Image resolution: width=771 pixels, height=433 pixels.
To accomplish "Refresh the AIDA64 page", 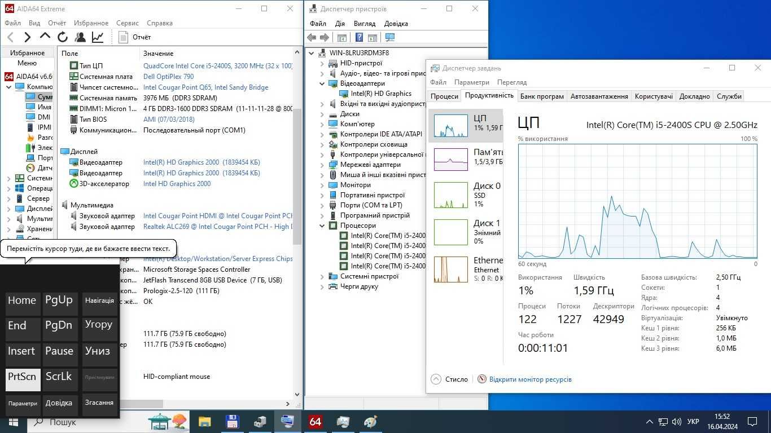I will click(63, 37).
